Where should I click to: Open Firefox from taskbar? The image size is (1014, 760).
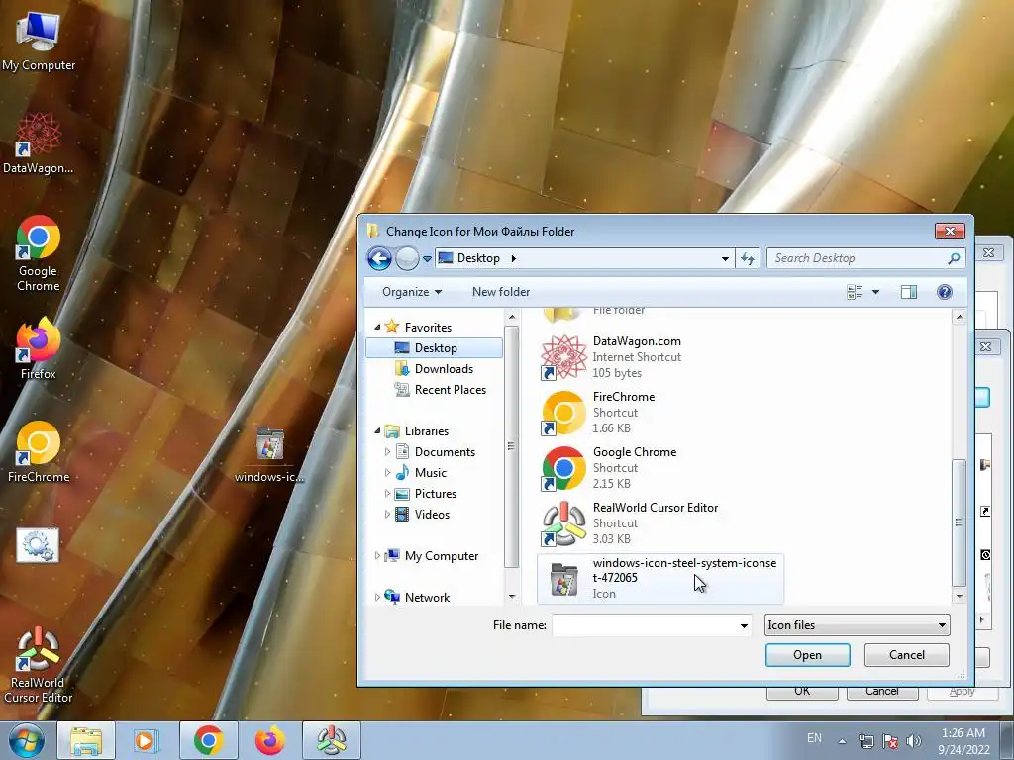click(x=269, y=740)
